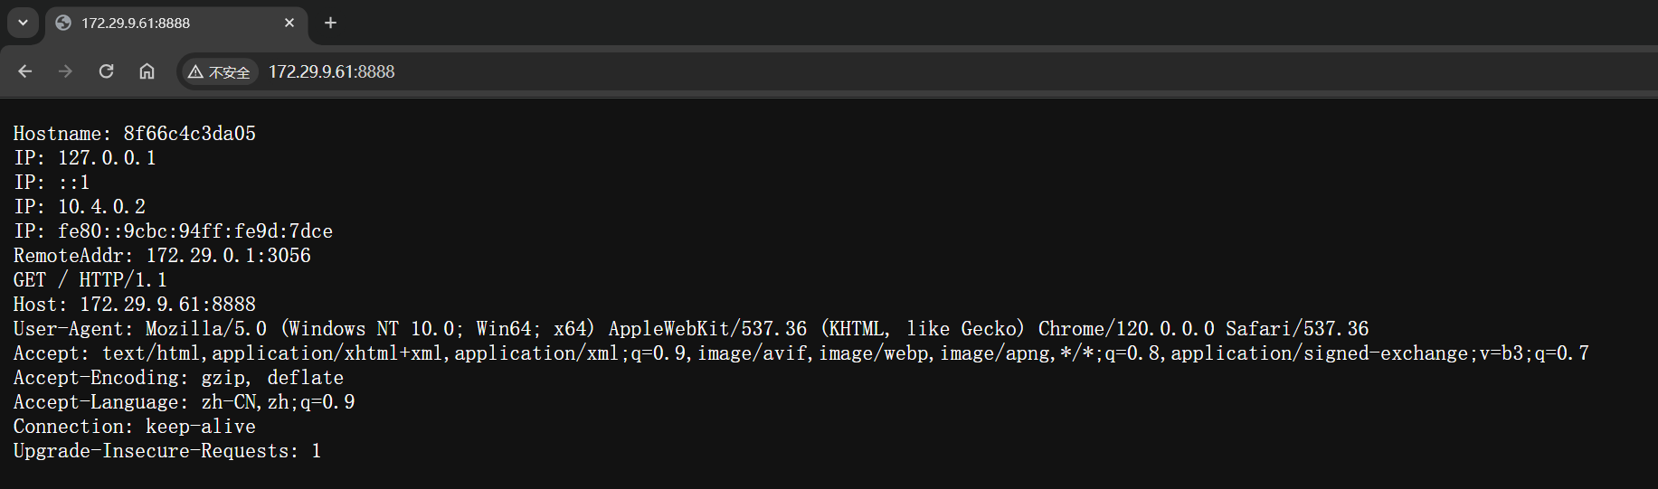Go forward with the right arrow
Image resolution: width=1658 pixels, height=489 pixels.
point(65,71)
